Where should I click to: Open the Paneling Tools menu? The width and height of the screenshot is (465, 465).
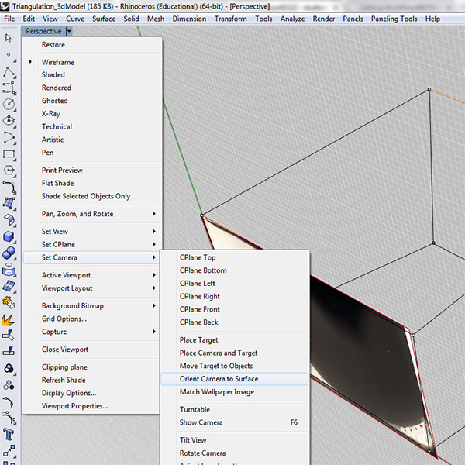394,19
